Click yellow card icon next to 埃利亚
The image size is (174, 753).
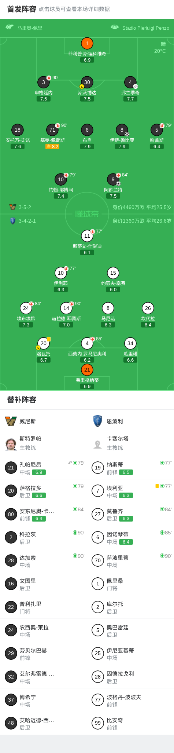(x=157, y=486)
